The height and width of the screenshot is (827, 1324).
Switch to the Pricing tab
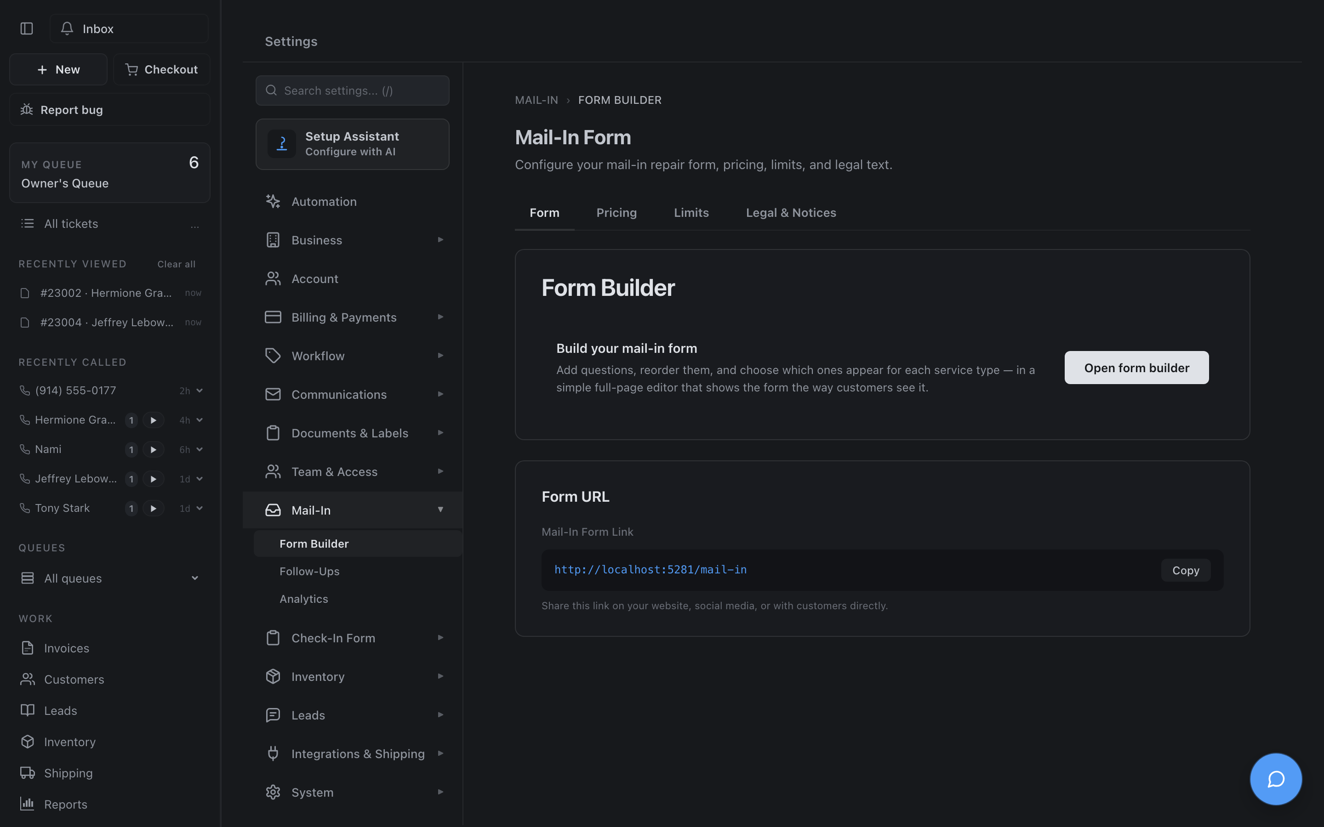pos(616,212)
